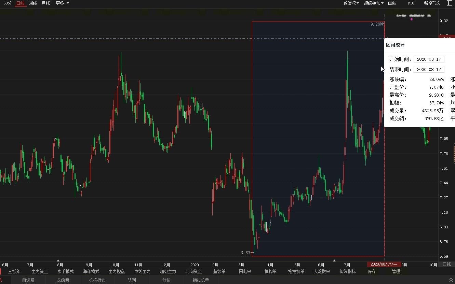The image size is (455, 284).
Task: Click the 管理 manage button
Action: [396, 271]
